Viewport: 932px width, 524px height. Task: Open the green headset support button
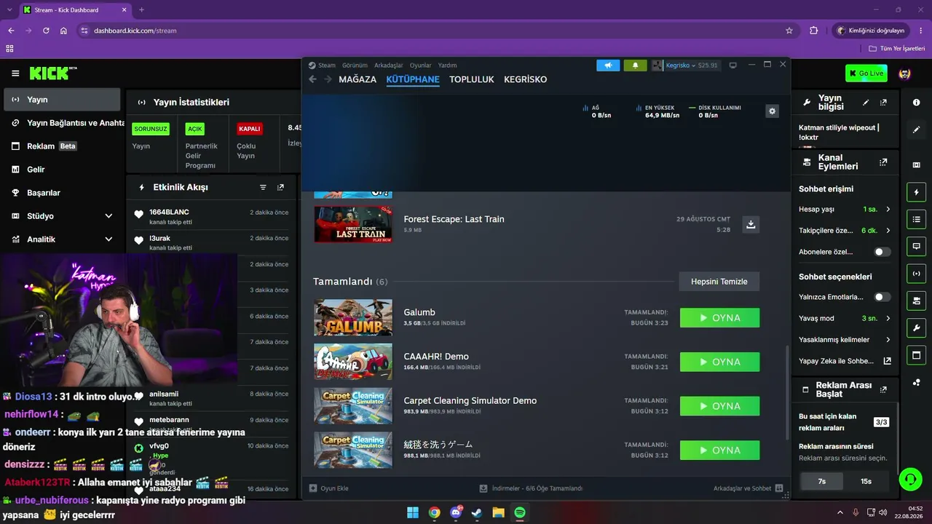(x=910, y=479)
